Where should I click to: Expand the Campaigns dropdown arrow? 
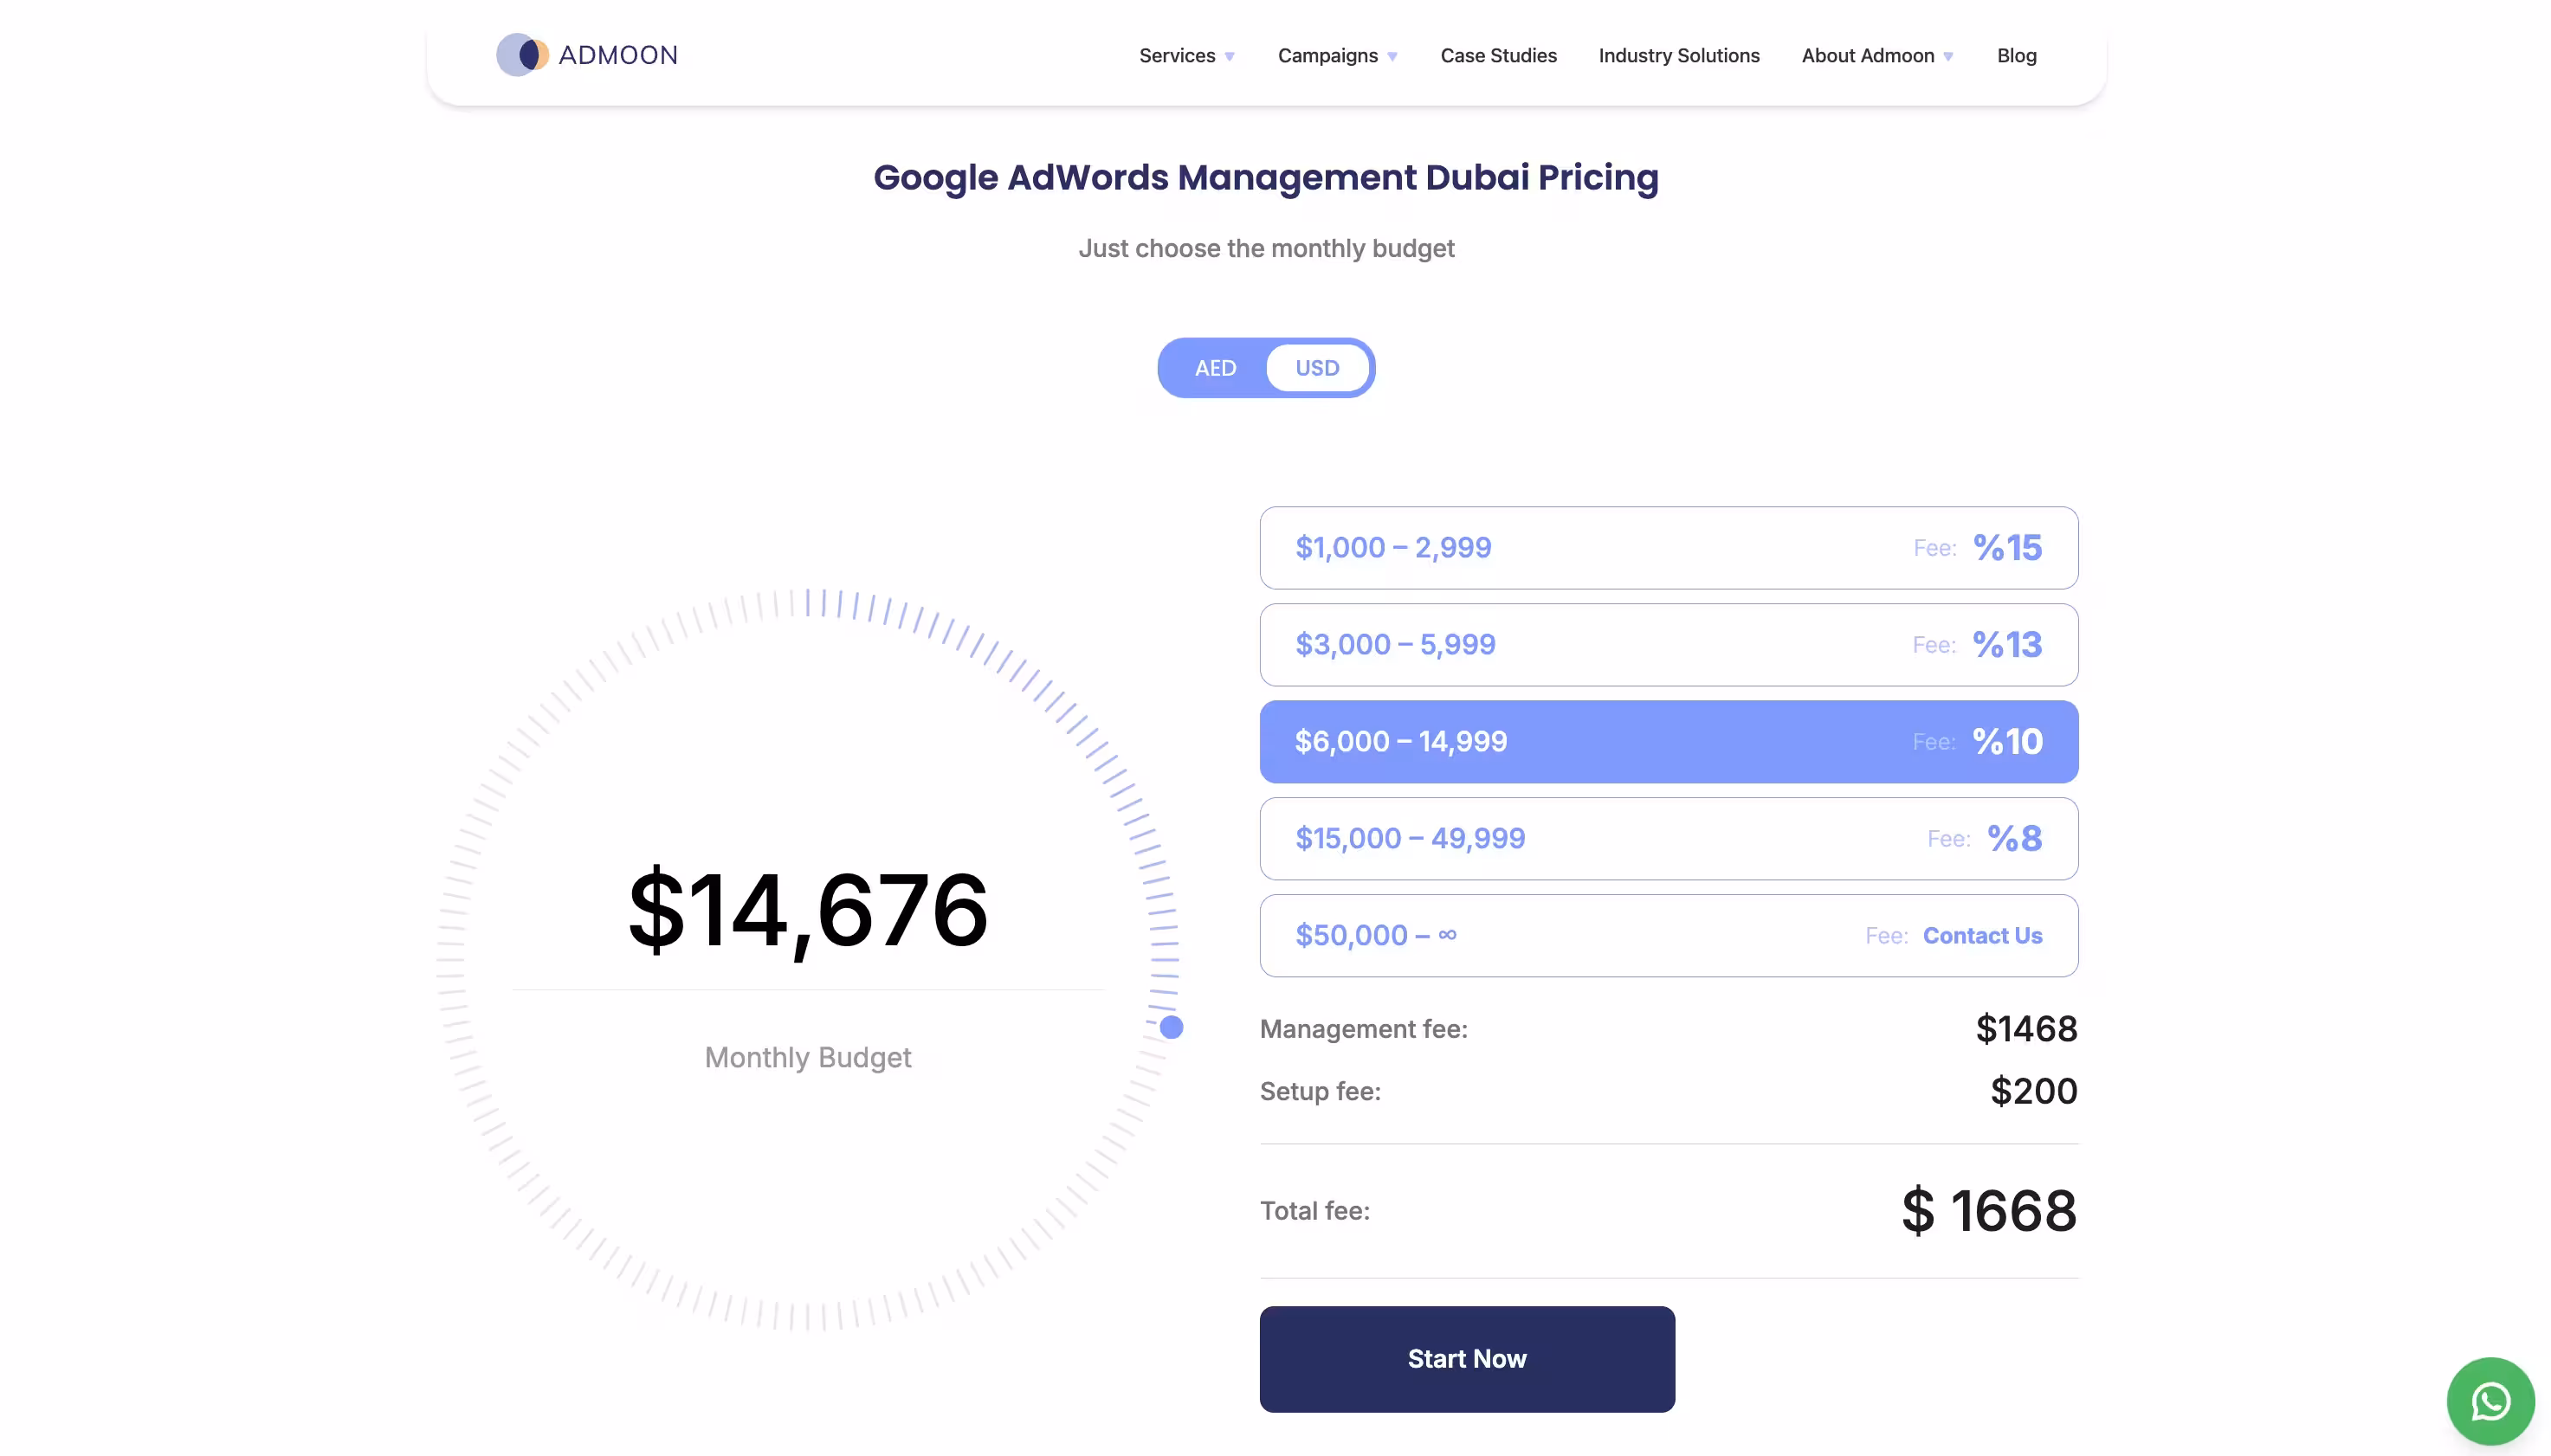tap(1392, 57)
